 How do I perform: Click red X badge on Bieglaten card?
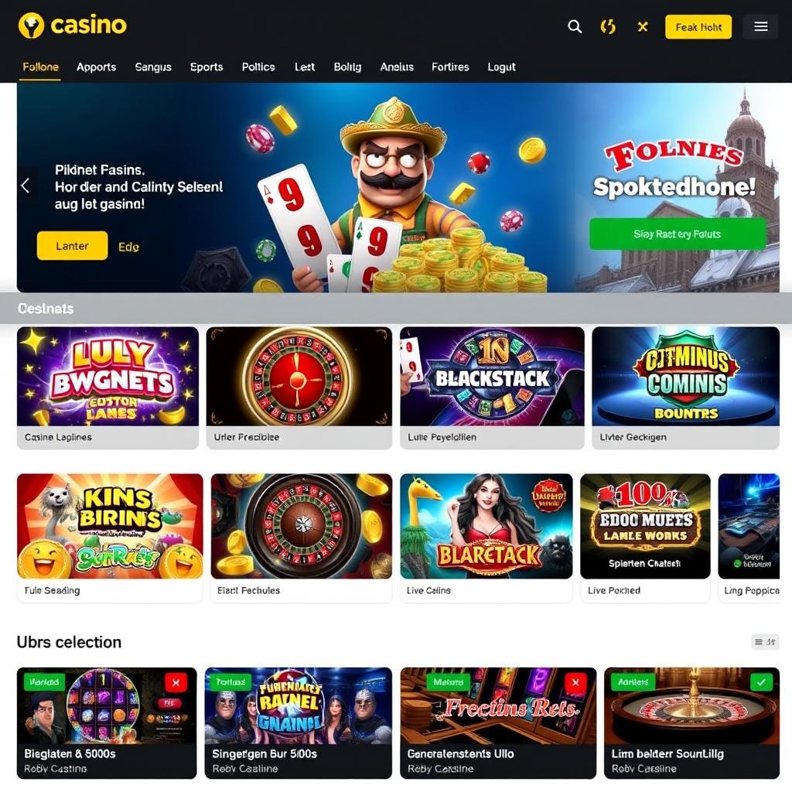[x=176, y=682]
